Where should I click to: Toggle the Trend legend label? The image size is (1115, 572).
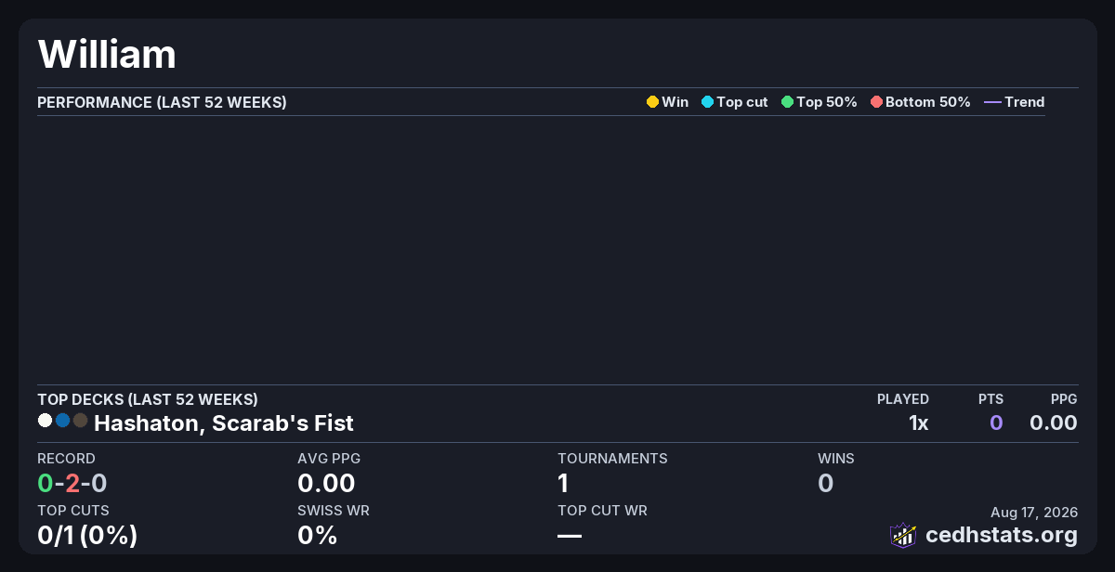[1025, 102]
